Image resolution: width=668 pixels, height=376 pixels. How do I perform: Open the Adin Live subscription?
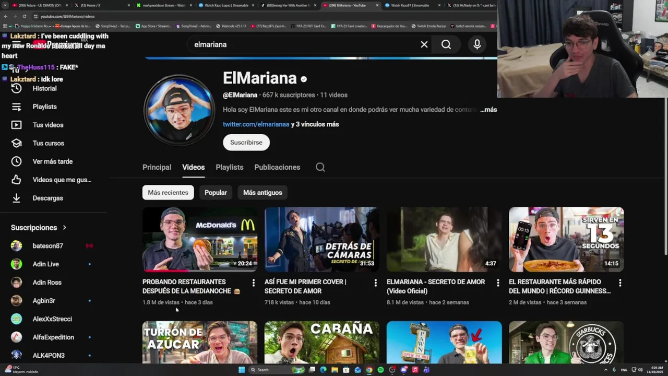tap(45, 264)
